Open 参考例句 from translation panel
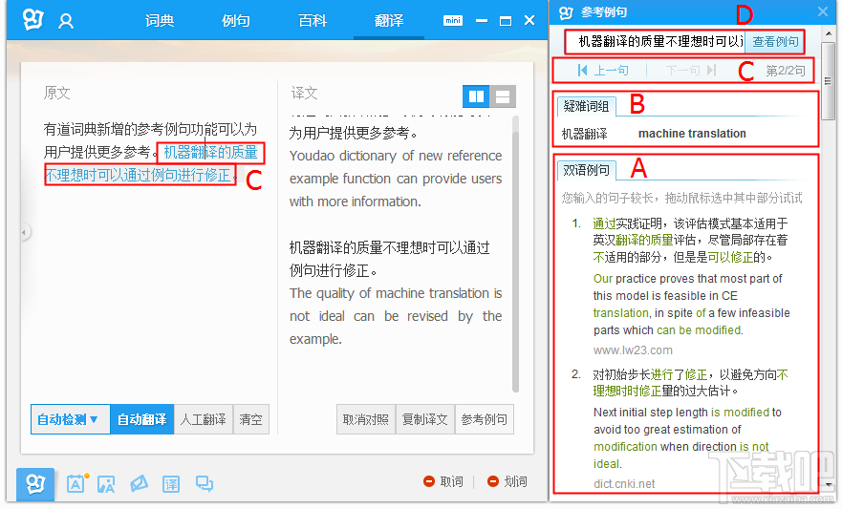842x509 pixels. coord(484,419)
